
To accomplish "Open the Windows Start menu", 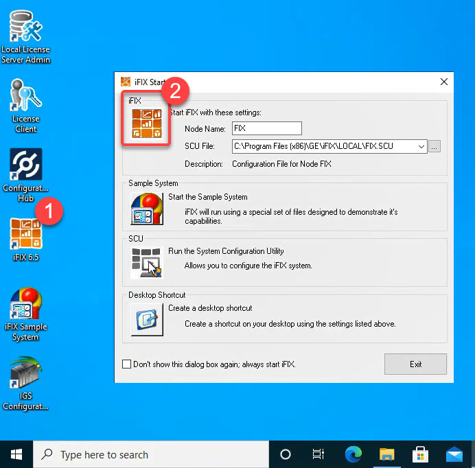I will [x=16, y=454].
